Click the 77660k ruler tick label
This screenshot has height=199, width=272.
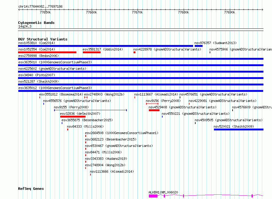pyautogui.click(x=91, y=12)
